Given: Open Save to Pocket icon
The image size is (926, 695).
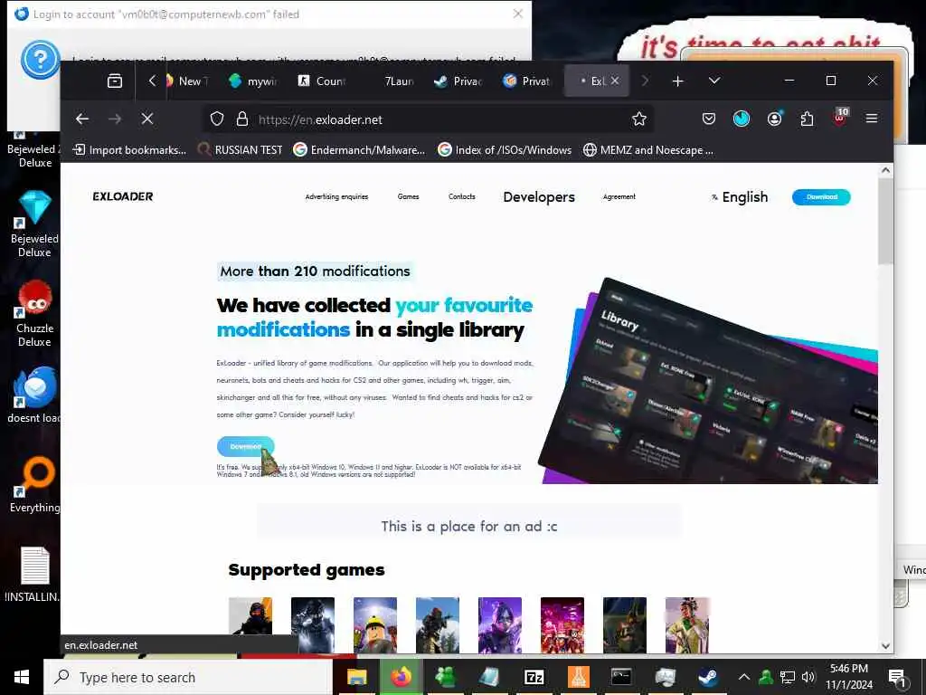Looking at the screenshot, I should (709, 119).
